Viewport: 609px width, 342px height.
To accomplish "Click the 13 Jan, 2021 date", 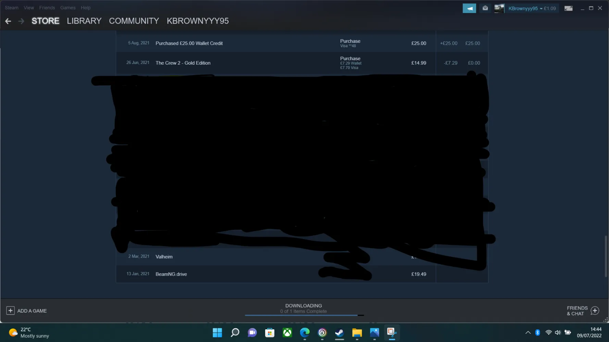I will point(138,274).
